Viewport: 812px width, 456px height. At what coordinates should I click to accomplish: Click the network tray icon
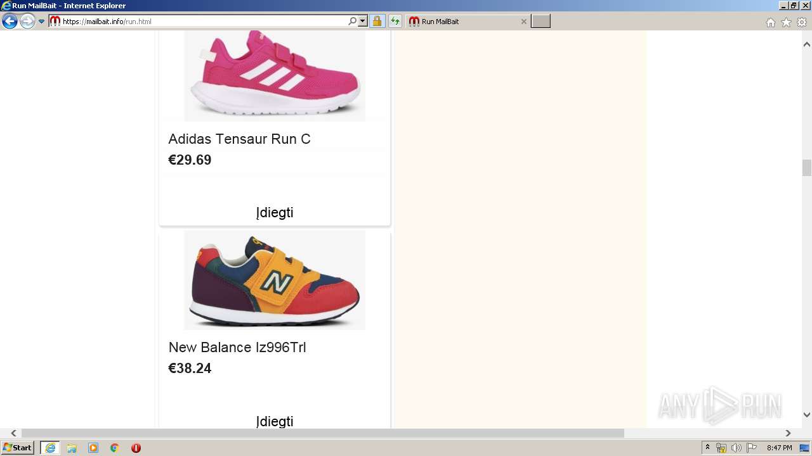tap(721, 448)
